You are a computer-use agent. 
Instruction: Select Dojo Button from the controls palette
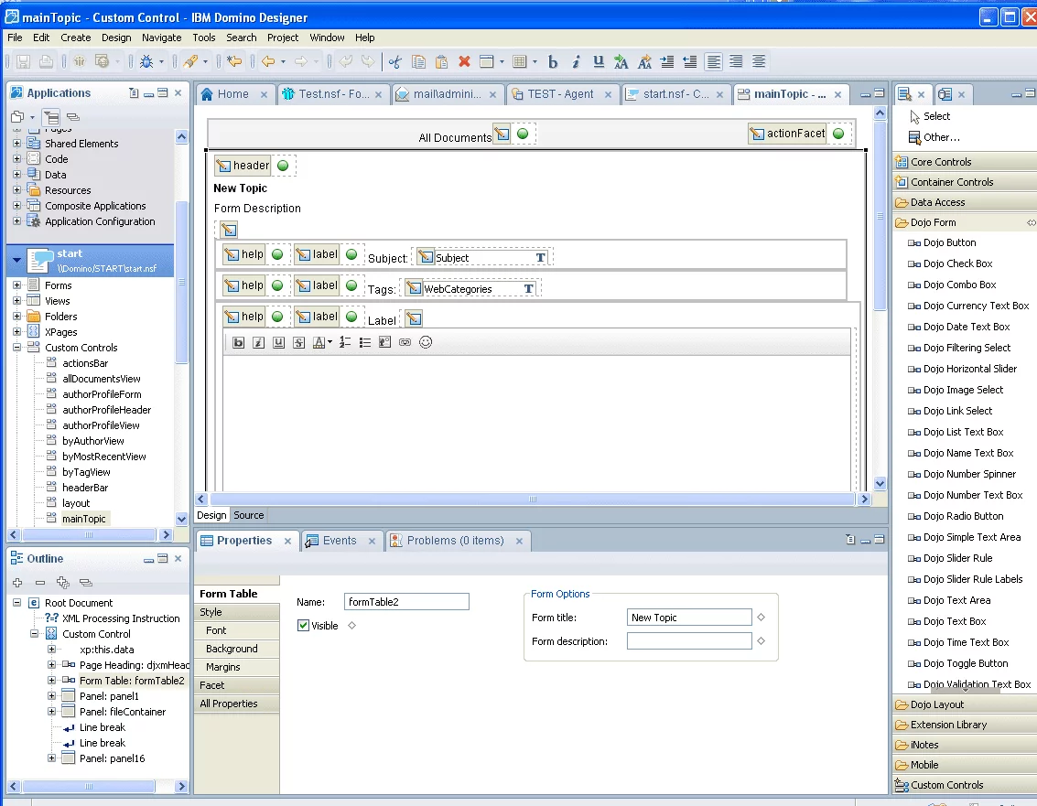click(x=949, y=242)
